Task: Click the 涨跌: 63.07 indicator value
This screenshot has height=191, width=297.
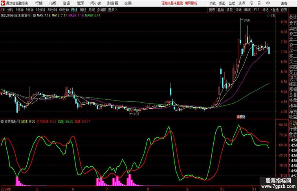Action: point(82,122)
